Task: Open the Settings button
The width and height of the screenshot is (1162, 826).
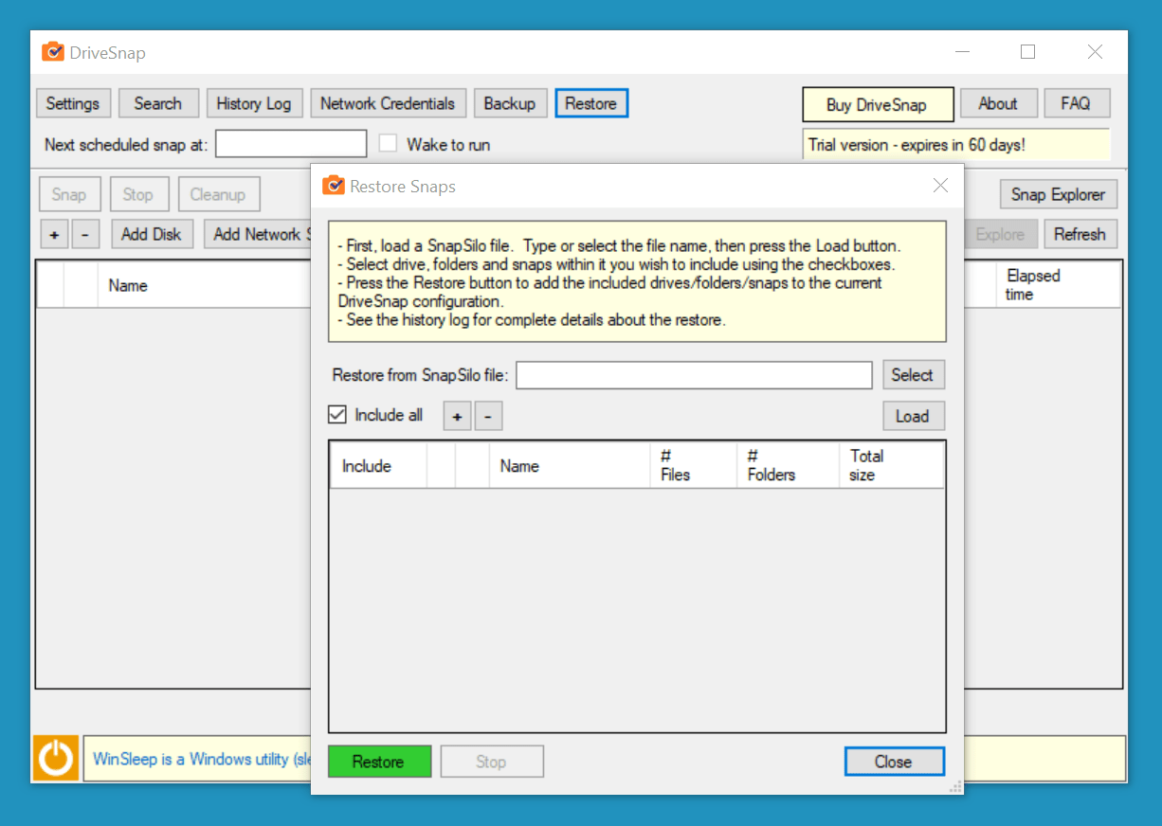Action: (73, 103)
